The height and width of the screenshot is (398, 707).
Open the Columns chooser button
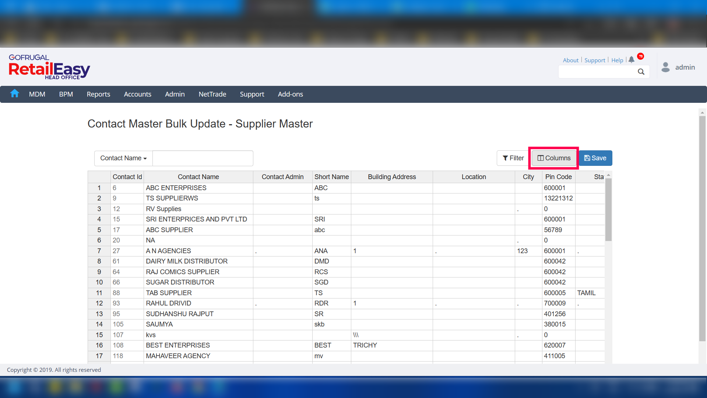(x=554, y=158)
